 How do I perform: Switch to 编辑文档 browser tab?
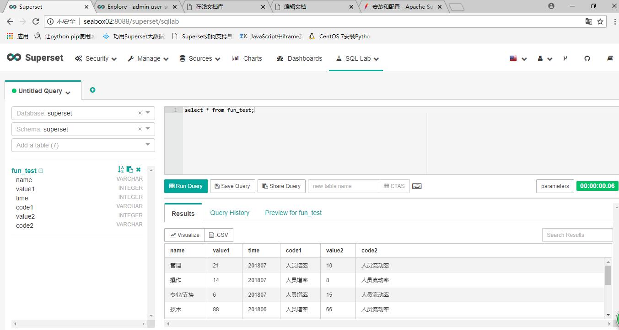pos(314,7)
